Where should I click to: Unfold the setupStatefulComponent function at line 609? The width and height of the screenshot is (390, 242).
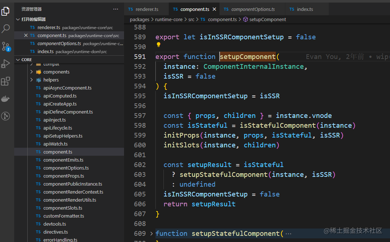pyautogui.click(x=151, y=234)
